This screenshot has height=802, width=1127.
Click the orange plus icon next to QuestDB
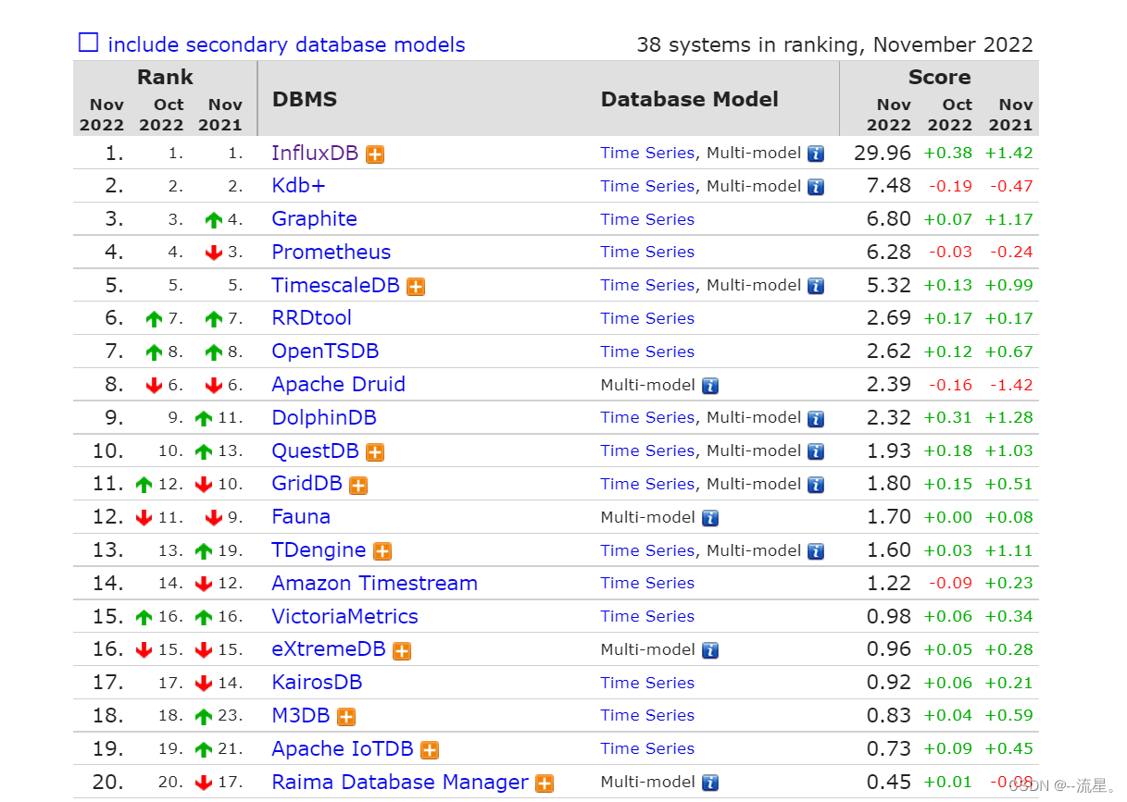click(375, 452)
